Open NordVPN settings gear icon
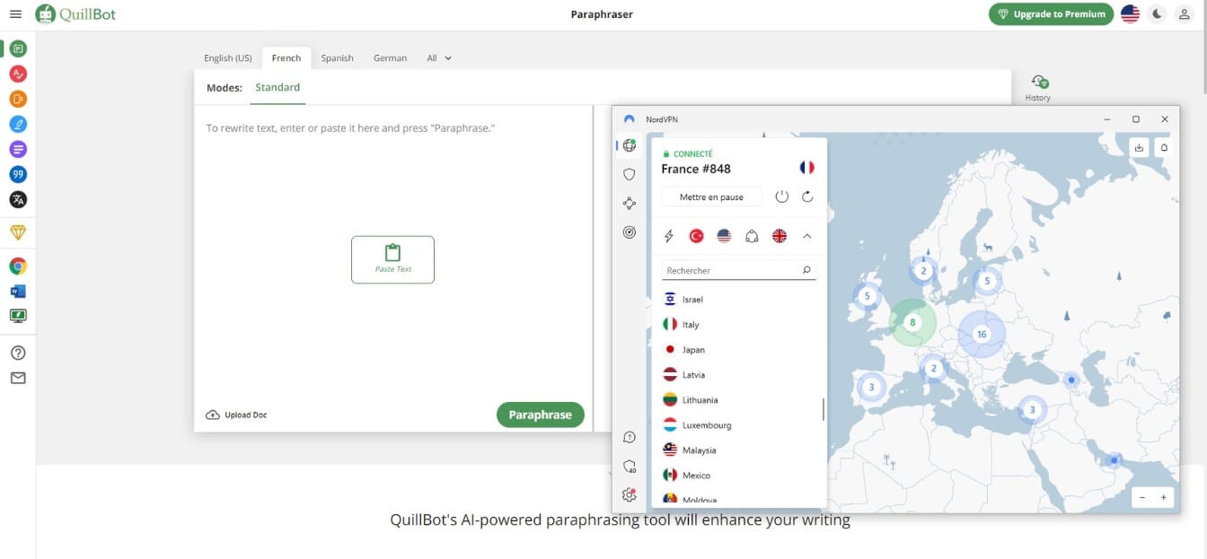 (630, 495)
